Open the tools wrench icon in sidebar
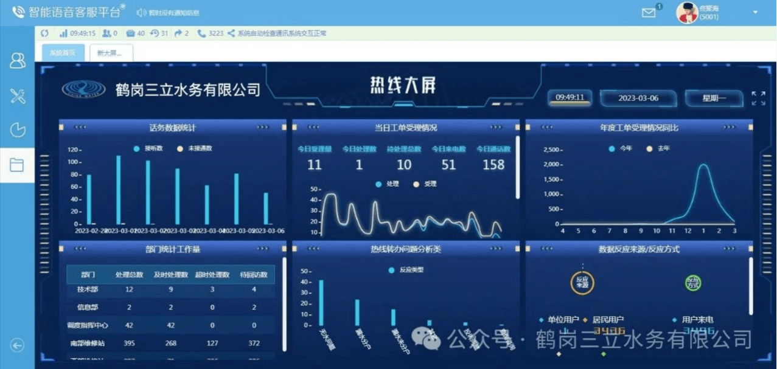The height and width of the screenshot is (369, 777). point(18,95)
